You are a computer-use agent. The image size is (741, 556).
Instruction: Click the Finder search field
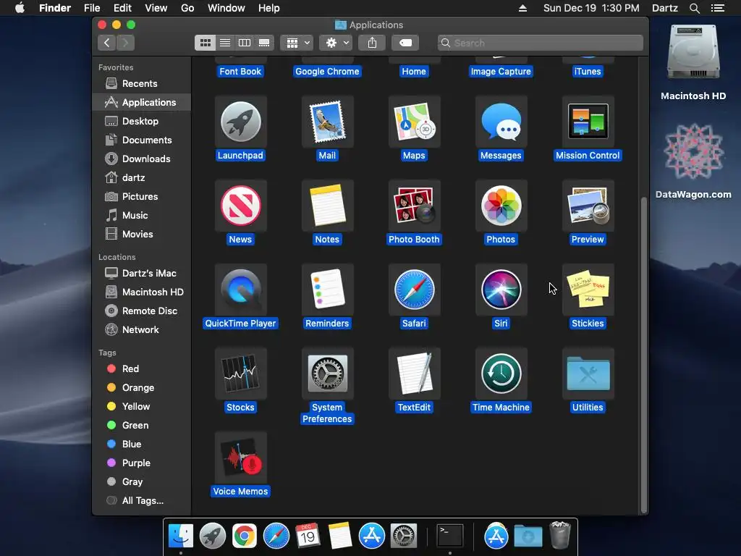coord(540,43)
